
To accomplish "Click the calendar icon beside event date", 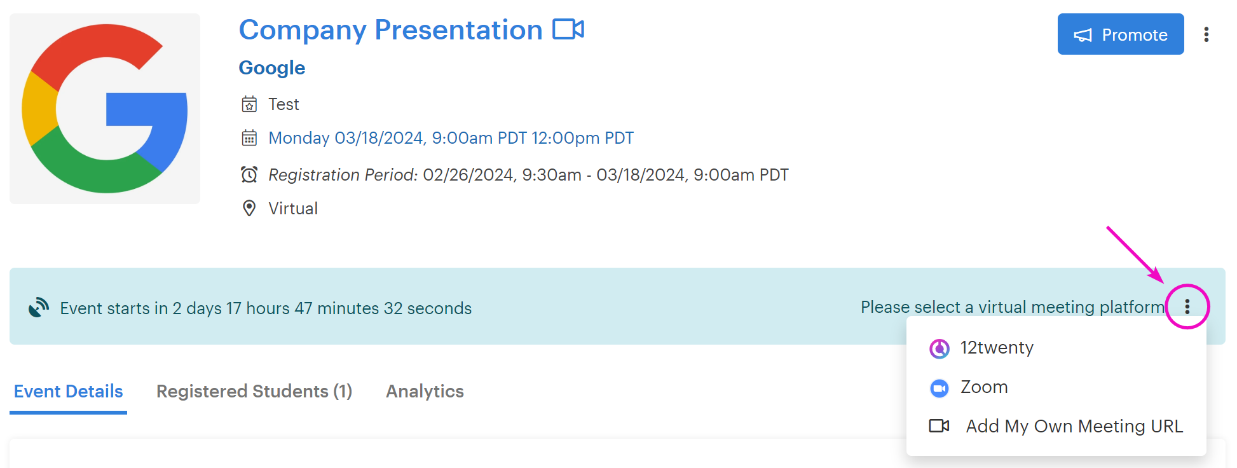I will point(249,138).
